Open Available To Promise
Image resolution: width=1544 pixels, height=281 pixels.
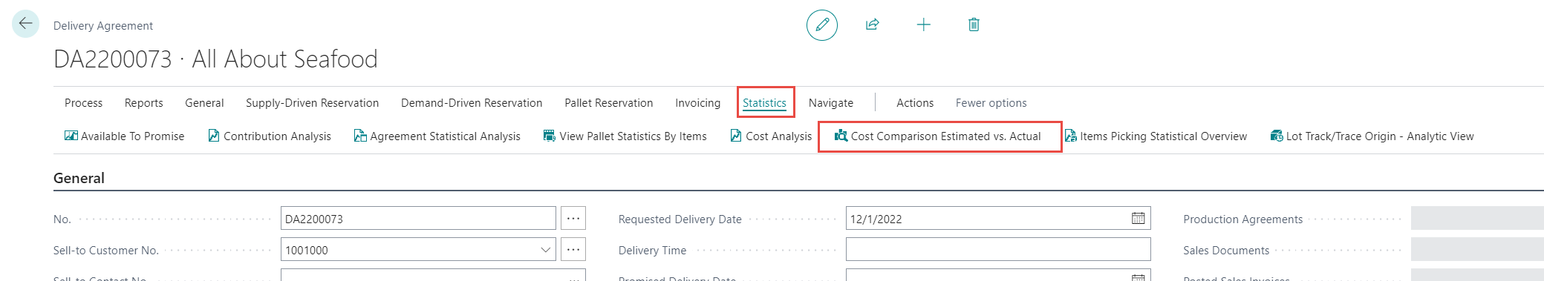(x=125, y=136)
